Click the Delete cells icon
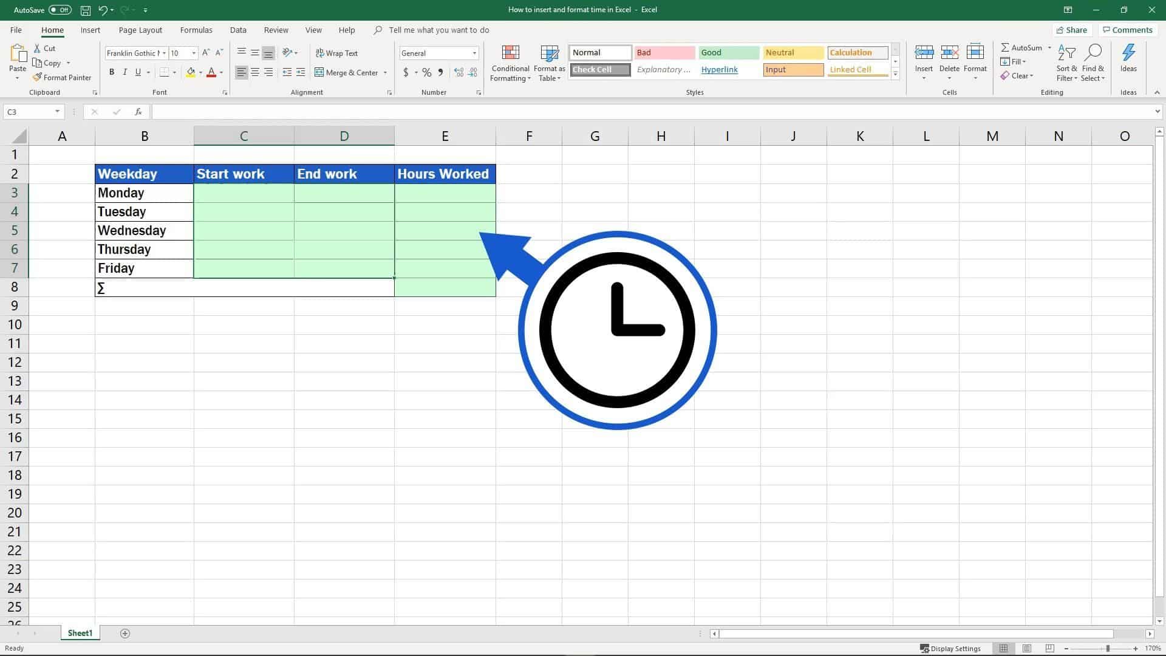The height and width of the screenshot is (656, 1166). tap(949, 53)
